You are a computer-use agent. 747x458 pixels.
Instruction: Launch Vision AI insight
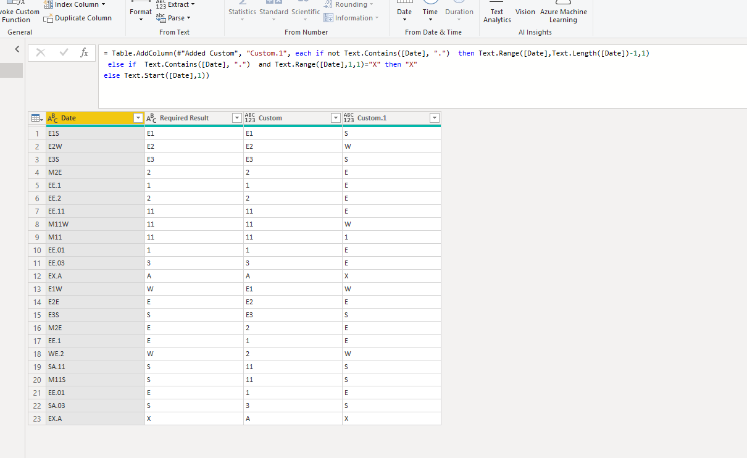point(525,12)
